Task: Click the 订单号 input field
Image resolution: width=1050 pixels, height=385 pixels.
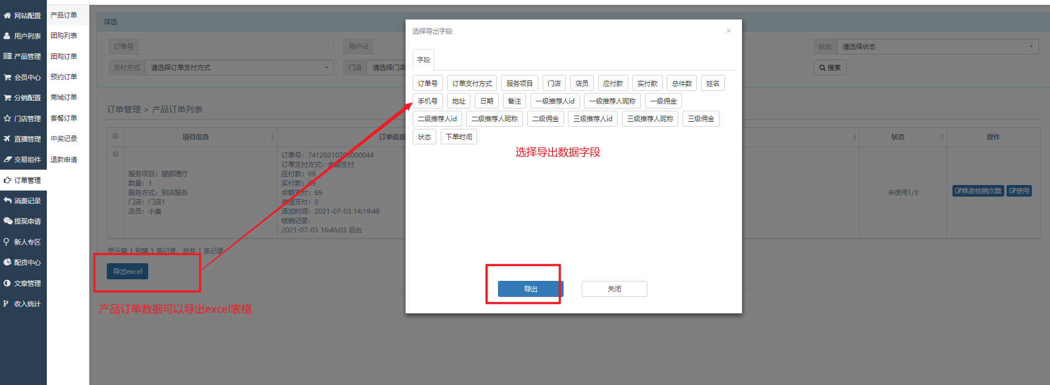Action: click(x=236, y=47)
